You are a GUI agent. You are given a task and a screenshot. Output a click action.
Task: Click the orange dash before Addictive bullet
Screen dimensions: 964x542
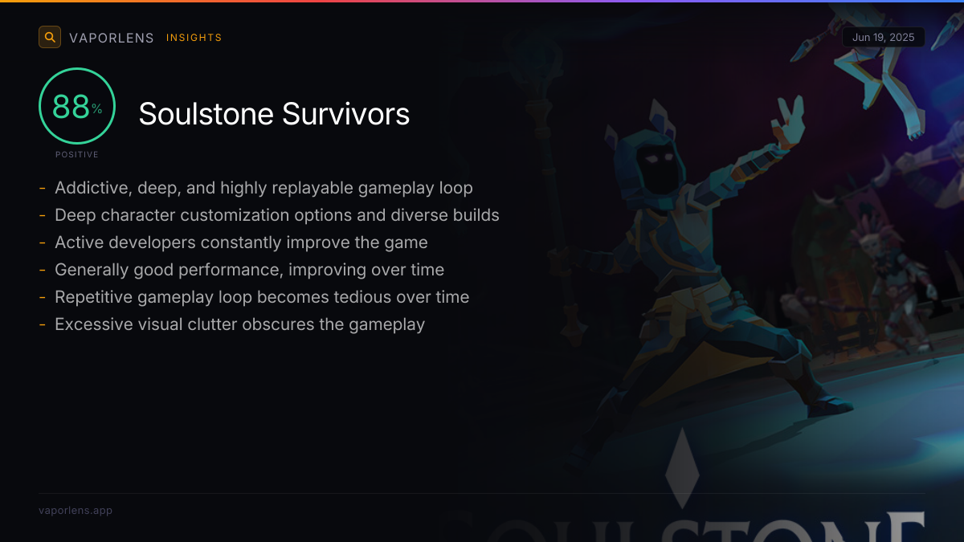42,189
